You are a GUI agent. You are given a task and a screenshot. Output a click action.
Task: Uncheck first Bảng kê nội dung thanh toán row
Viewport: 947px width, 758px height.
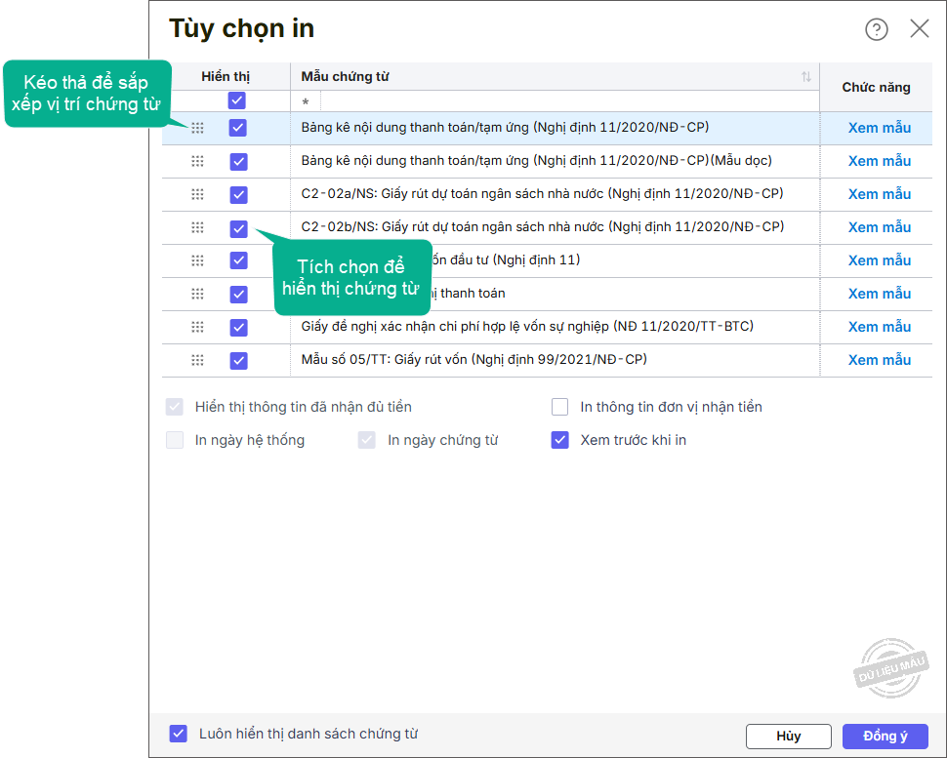(x=238, y=128)
